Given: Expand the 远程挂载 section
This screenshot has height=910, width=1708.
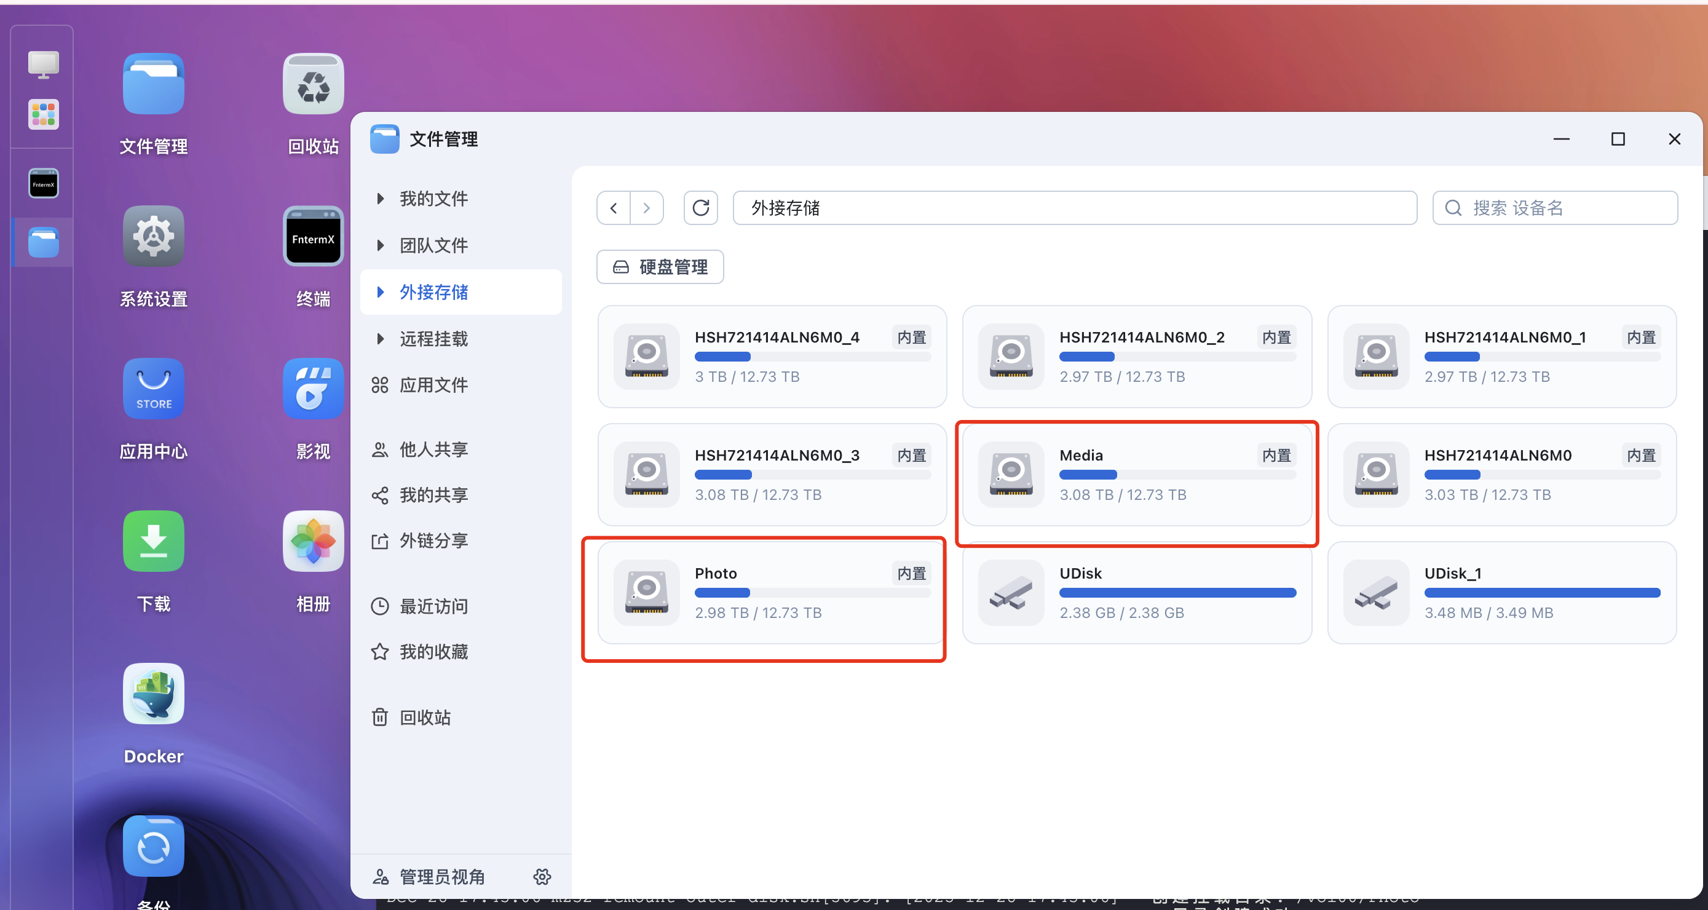Looking at the screenshot, I should pyautogui.click(x=434, y=338).
